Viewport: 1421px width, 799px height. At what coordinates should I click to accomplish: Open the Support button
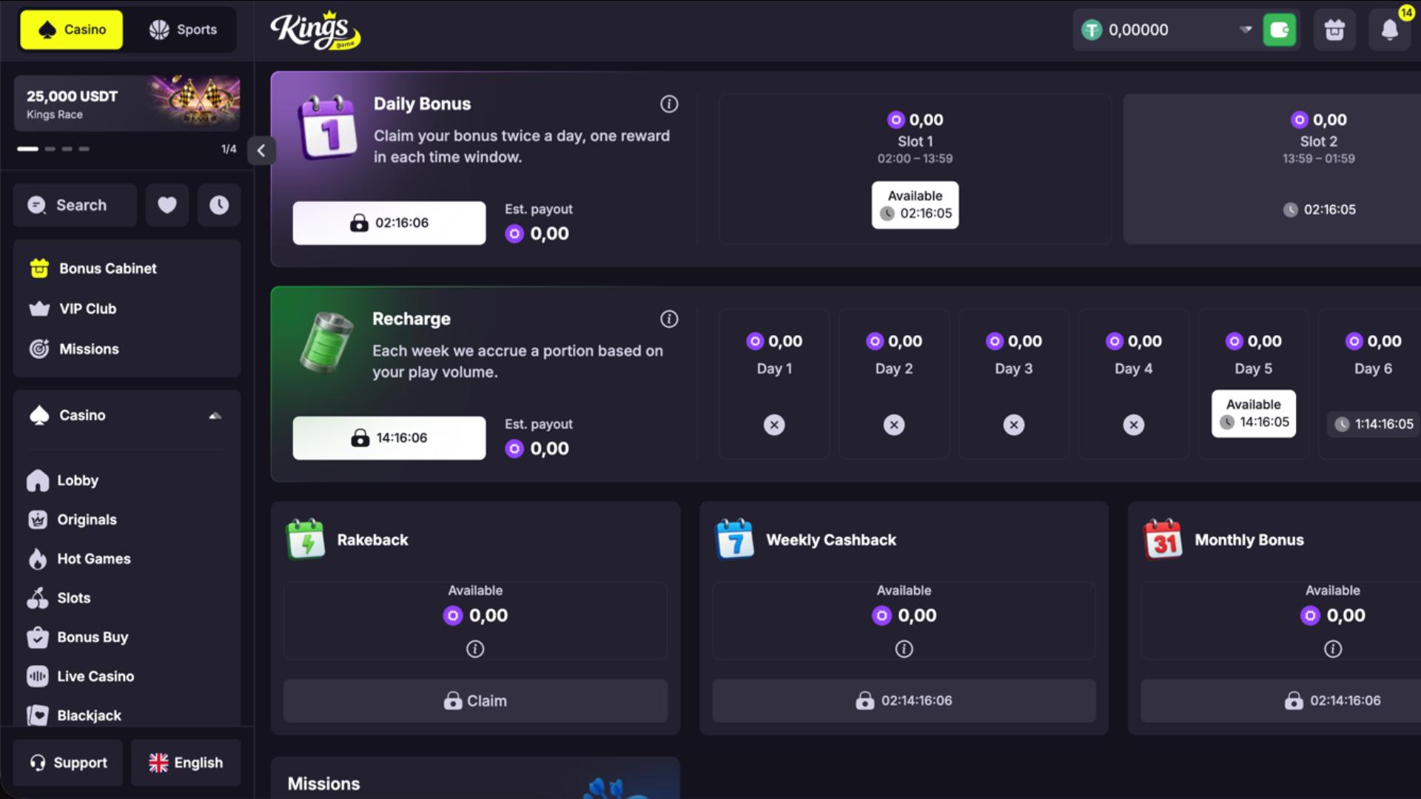(68, 763)
